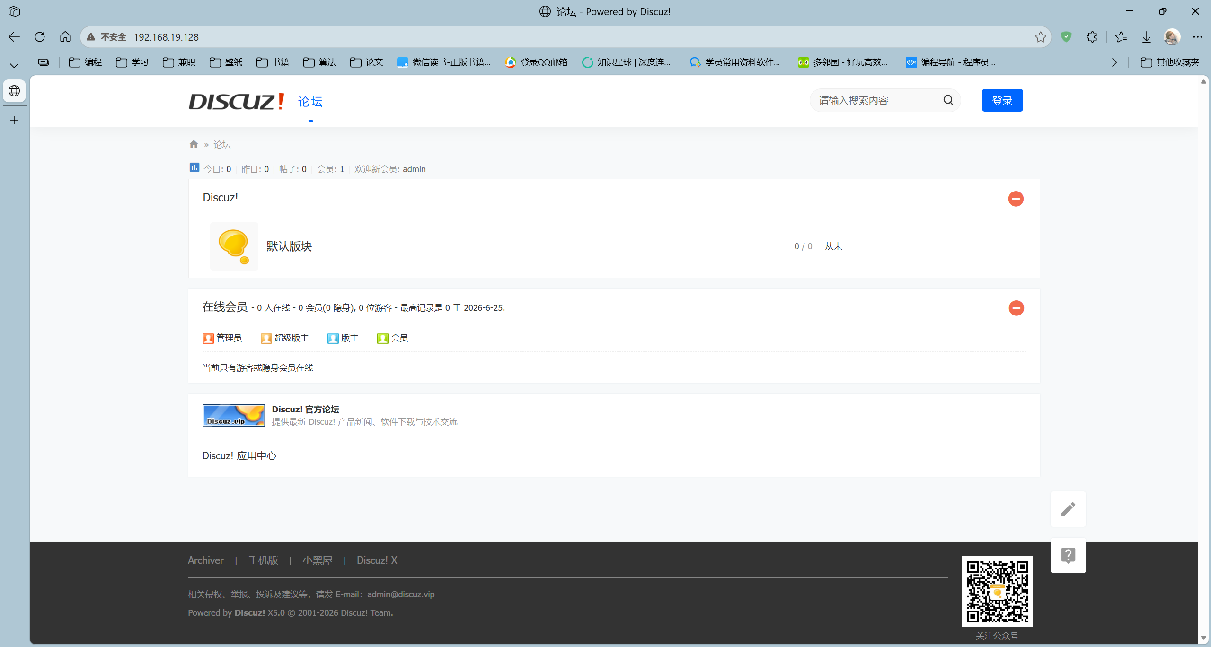Open the Discuz! 官方论坛 link
This screenshot has height=647, width=1211.
click(305, 410)
